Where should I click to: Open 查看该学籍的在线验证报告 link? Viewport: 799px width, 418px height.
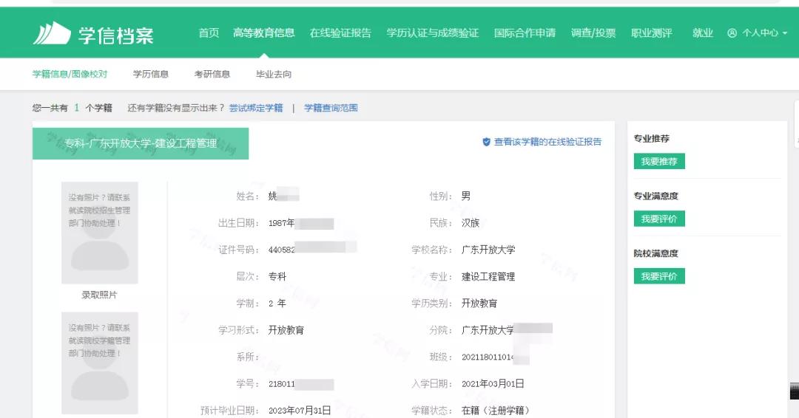[547, 142]
